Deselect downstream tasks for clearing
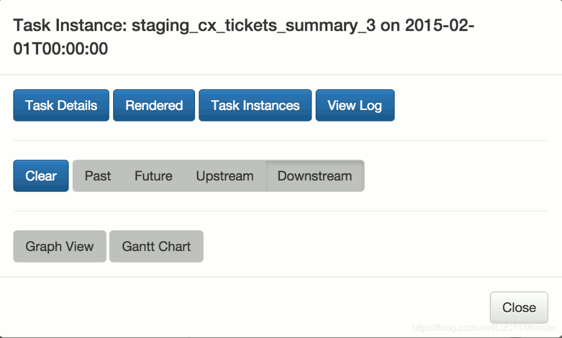This screenshot has width=562, height=338. coord(314,176)
